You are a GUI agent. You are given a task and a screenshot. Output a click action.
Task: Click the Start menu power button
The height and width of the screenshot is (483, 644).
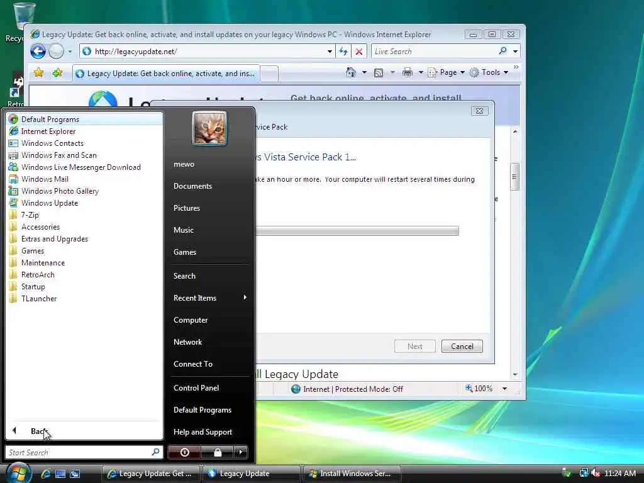tap(184, 452)
